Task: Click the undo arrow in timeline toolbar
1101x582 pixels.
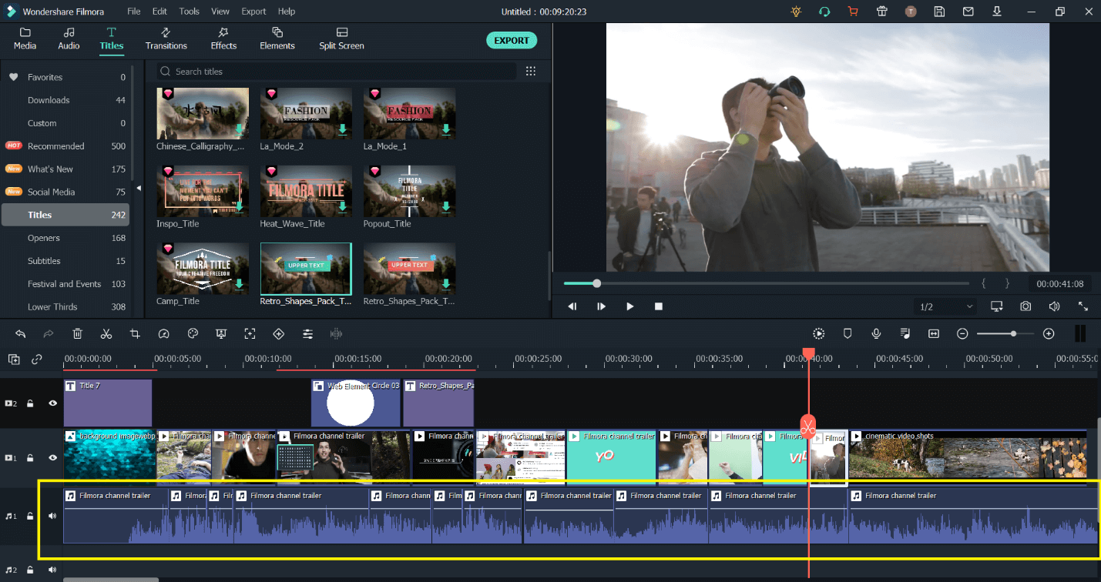Action: click(x=21, y=333)
